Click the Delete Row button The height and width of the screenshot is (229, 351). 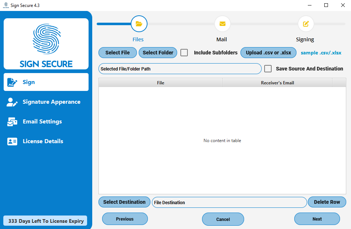click(x=327, y=202)
